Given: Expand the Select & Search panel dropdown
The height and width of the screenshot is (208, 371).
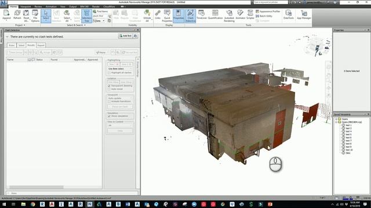Looking at the screenshot, I should pos(76,25).
